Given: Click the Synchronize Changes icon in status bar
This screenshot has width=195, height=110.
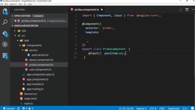Looking at the screenshot, I should (18, 108).
